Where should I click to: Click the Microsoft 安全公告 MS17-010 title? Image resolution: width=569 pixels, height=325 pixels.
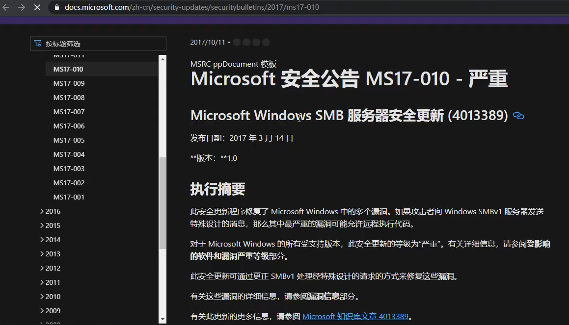[349, 79]
